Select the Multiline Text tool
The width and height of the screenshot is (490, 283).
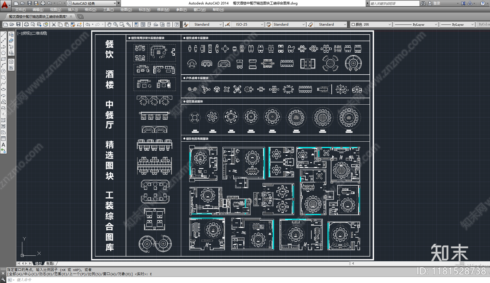pyautogui.click(x=3, y=145)
